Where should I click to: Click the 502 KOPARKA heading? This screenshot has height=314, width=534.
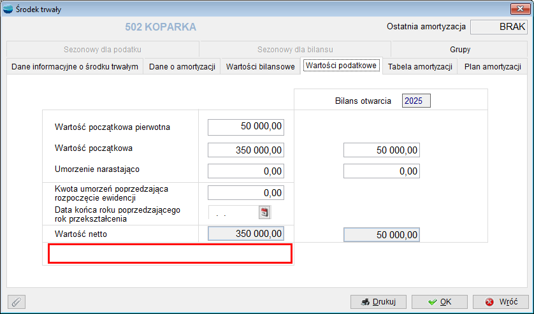coord(161,27)
